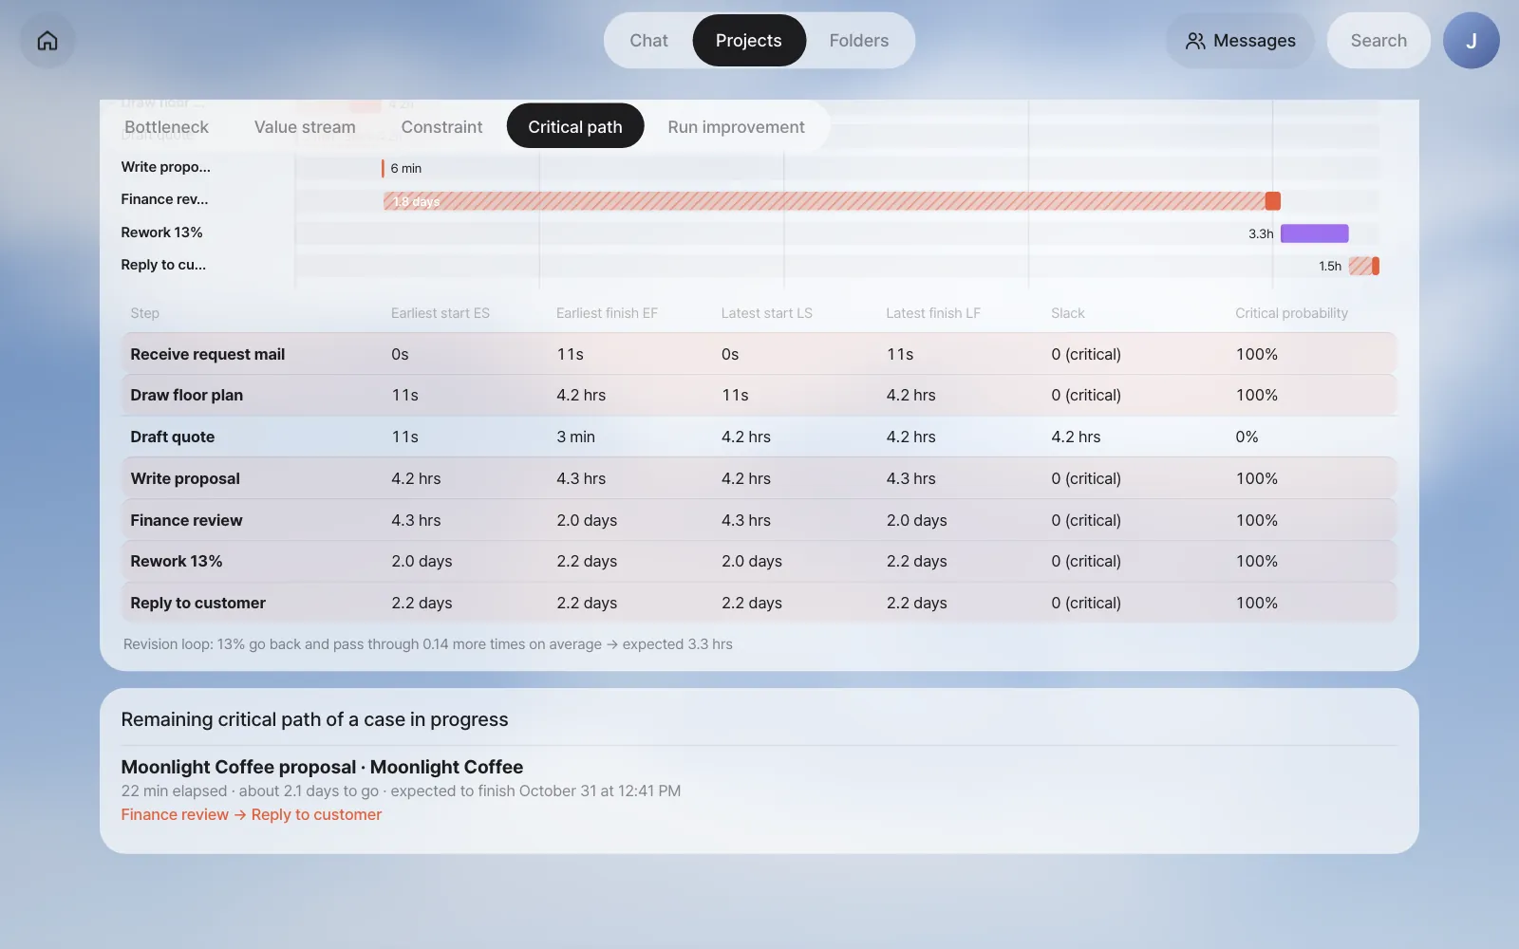Select the Critical path view
Viewport: 1519px width, 949px height.
pyautogui.click(x=575, y=127)
